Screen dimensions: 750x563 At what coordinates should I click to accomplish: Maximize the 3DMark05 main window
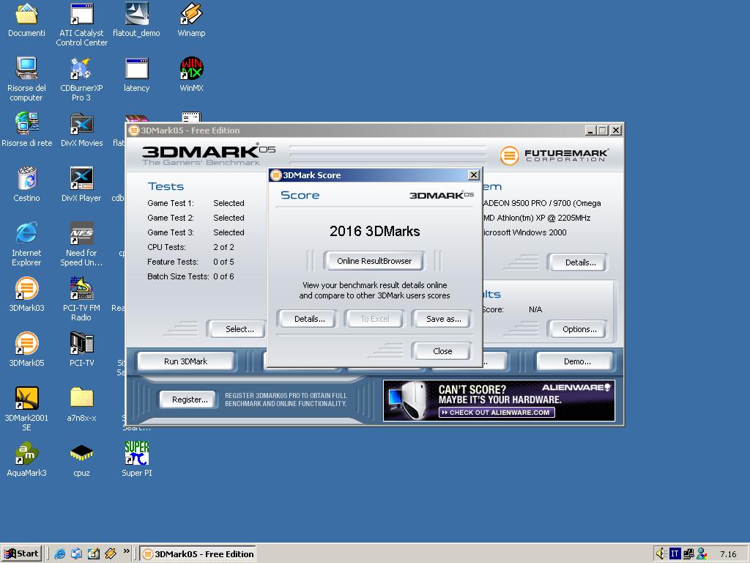point(603,130)
